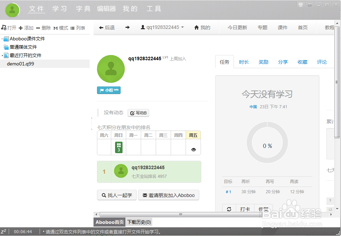Click the 恢复 restore button

263,209
